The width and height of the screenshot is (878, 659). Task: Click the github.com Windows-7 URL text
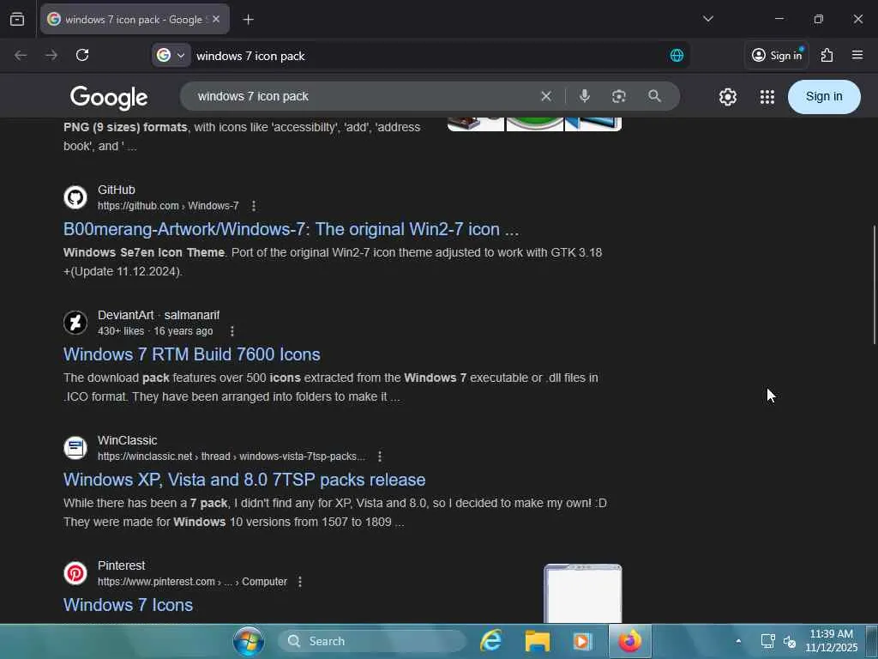click(168, 206)
